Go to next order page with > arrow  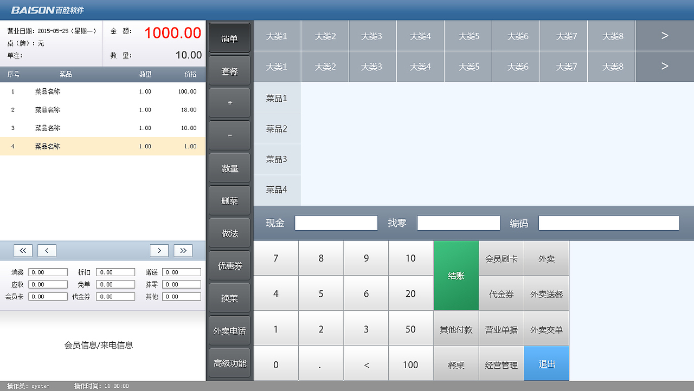click(x=159, y=250)
